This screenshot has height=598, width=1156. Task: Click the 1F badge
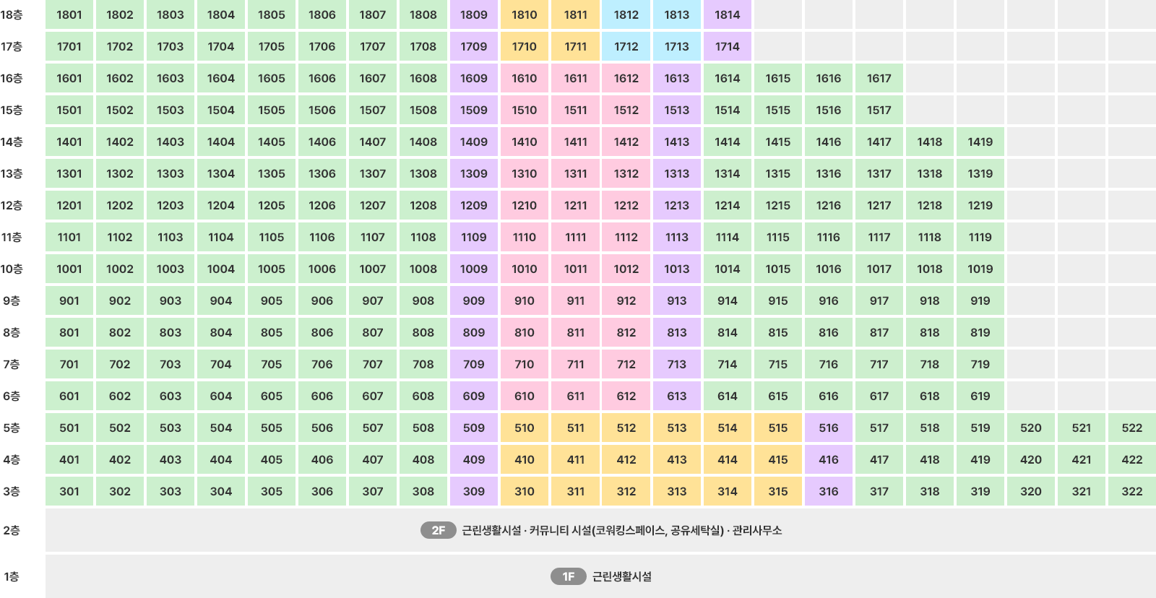click(x=569, y=576)
